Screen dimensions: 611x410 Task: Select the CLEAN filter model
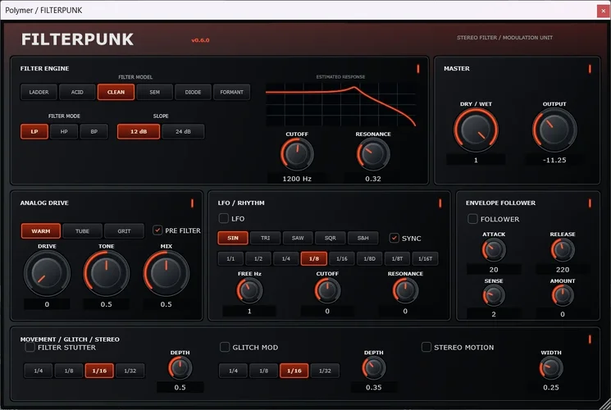[x=116, y=92]
